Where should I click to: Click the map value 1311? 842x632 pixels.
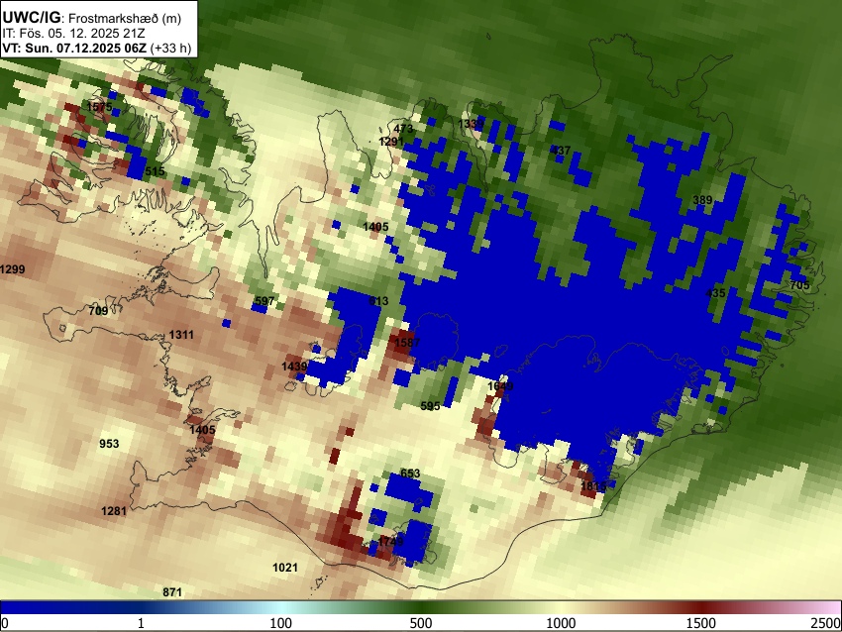(x=181, y=335)
